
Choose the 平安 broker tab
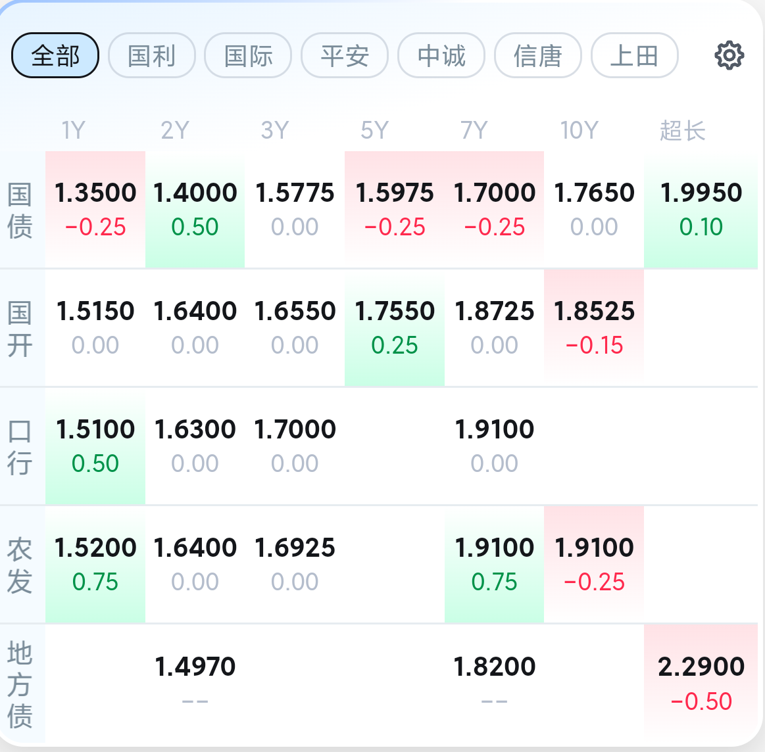coord(345,56)
